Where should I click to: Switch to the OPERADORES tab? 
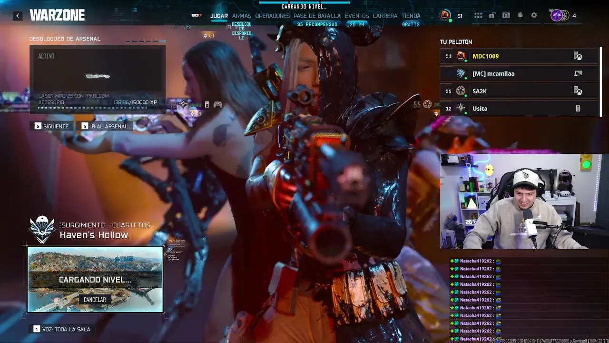point(272,16)
